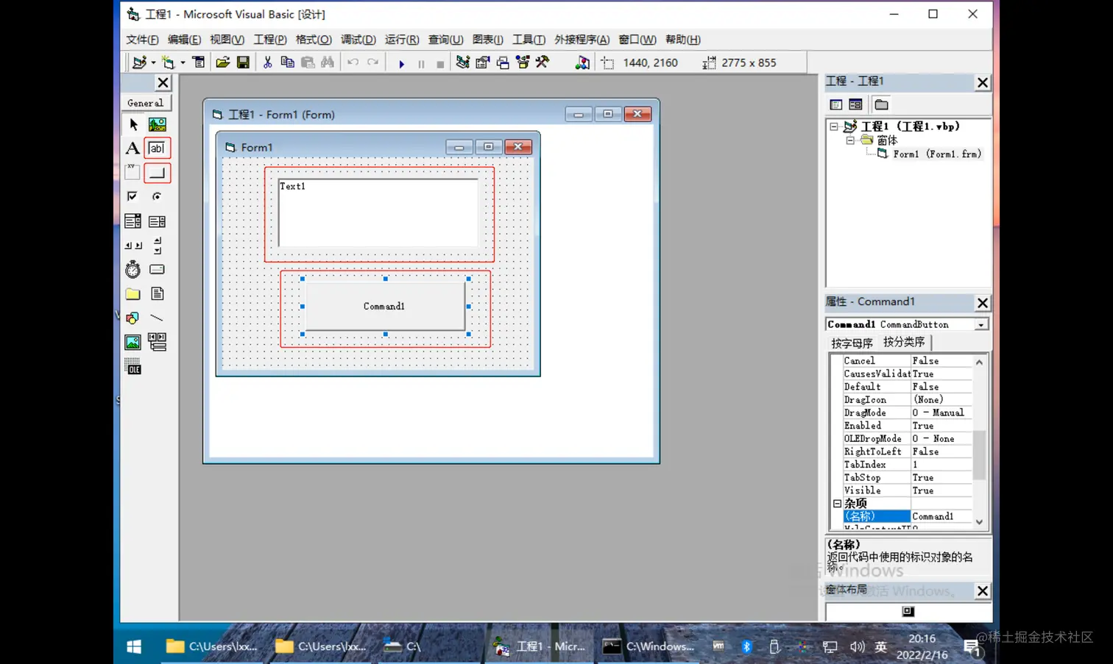Click View Code in project panel
Viewport: 1113px width, 664px height.
click(835, 104)
